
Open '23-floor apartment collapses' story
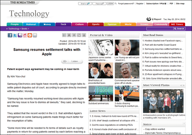click(x=163, y=74)
